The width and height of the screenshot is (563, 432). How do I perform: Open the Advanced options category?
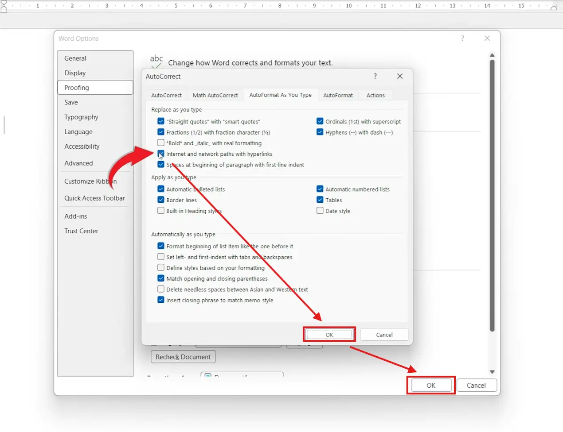pos(95,163)
